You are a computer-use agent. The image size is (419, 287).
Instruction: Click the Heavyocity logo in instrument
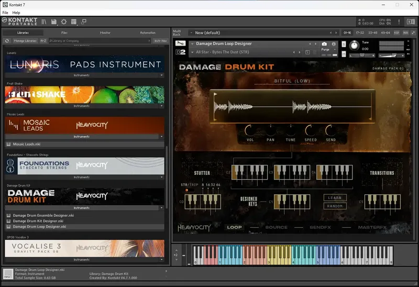(x=194, y=227)
